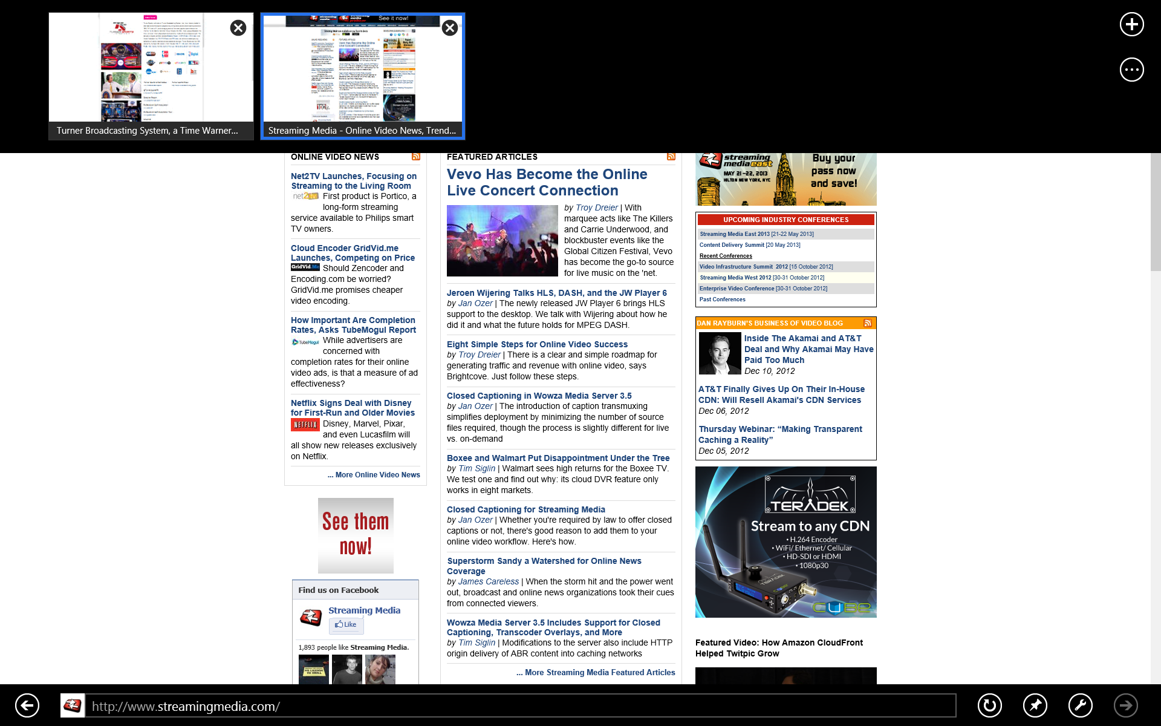Screen dimensions: 1161x726
Task: Open tab tools ellipsis menu
Action: click(1131, 70)
